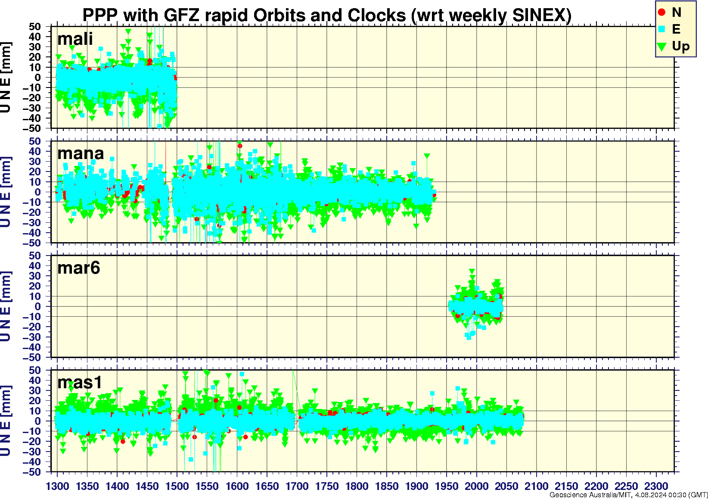Select the 'mas1' station label
The image size is (708, 499).
pyautogui.click(x=80, y=383)
